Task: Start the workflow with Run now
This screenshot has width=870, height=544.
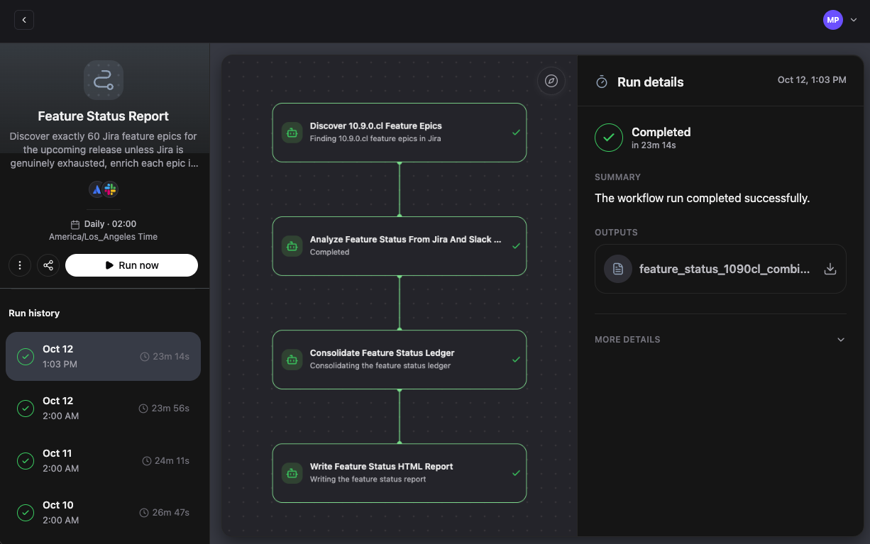Action: point(131,265)
